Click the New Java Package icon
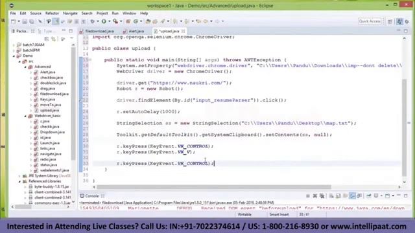 pos(128,21)
